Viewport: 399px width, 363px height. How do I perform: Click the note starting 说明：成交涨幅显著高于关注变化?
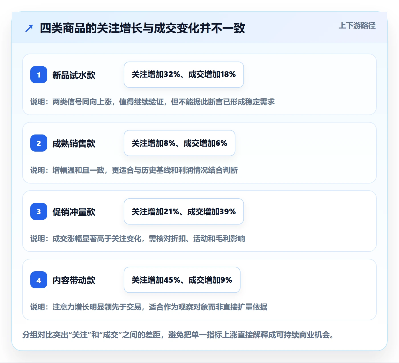pos(138,238)
